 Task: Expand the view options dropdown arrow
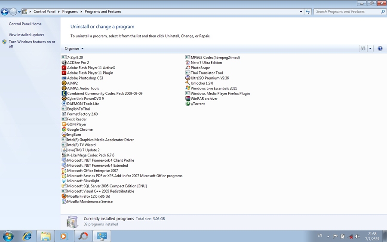(x=370, y=48)
